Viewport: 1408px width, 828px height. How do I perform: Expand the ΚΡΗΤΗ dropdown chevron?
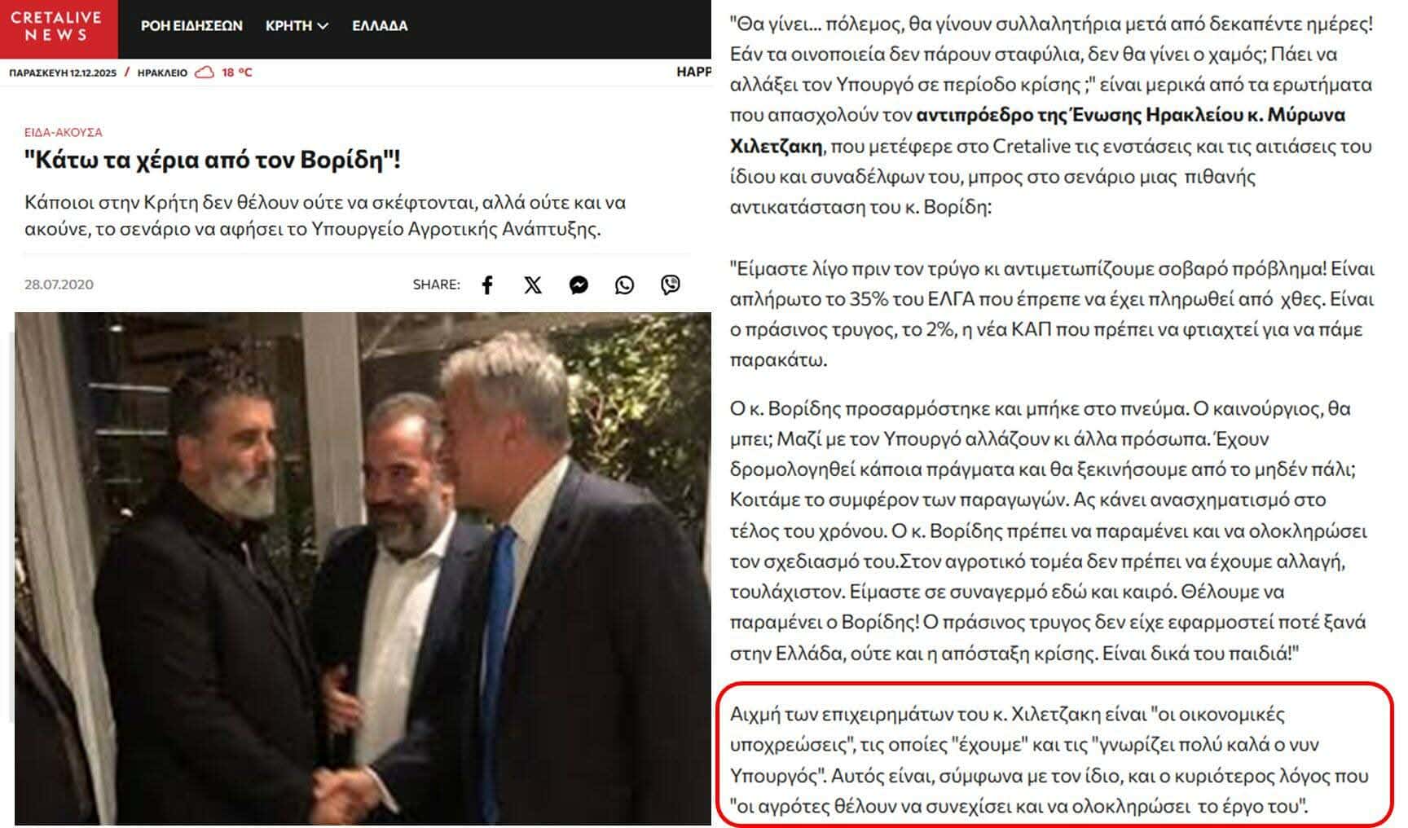point(323,26)
